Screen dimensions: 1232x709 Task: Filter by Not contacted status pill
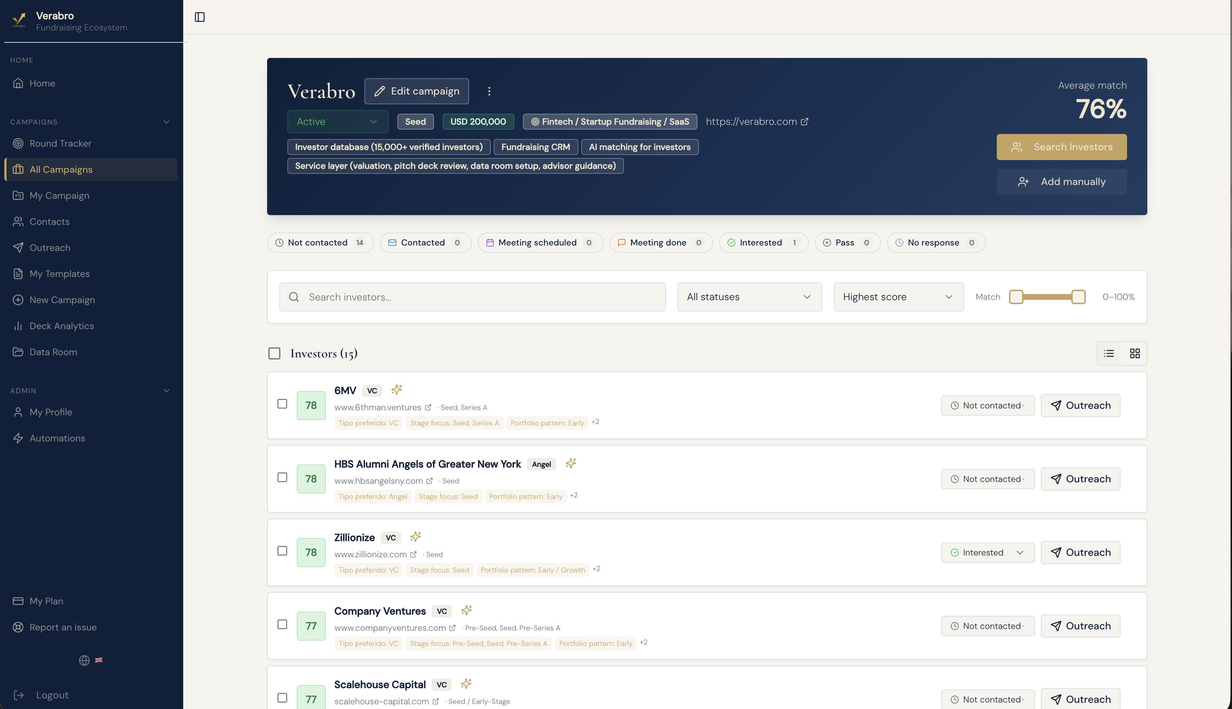pos(321,243)
